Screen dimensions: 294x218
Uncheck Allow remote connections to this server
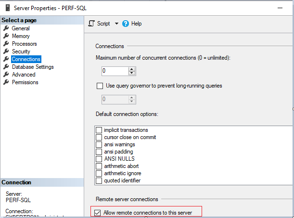98,213
